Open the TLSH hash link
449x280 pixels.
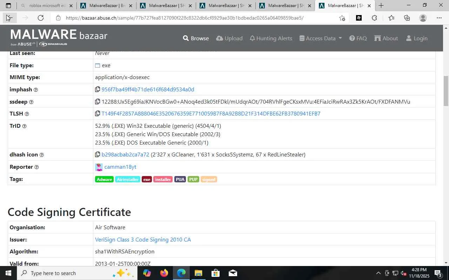[x=211, y=114]
